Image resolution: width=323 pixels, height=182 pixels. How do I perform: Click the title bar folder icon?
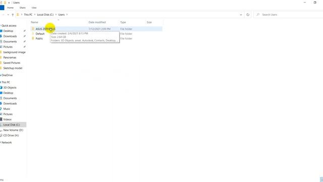click(5, 3)
